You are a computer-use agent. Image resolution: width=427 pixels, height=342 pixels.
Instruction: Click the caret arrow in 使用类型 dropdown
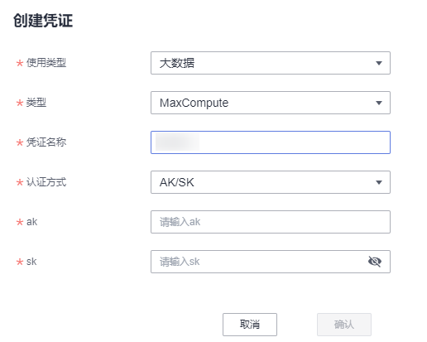379,63
